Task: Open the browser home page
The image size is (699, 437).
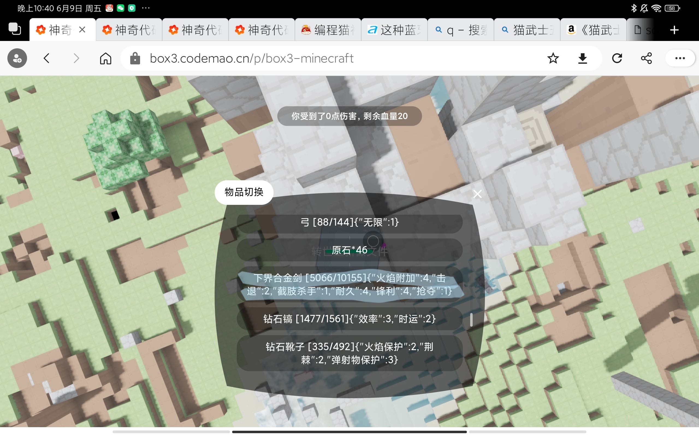Action: coord(106,58)
